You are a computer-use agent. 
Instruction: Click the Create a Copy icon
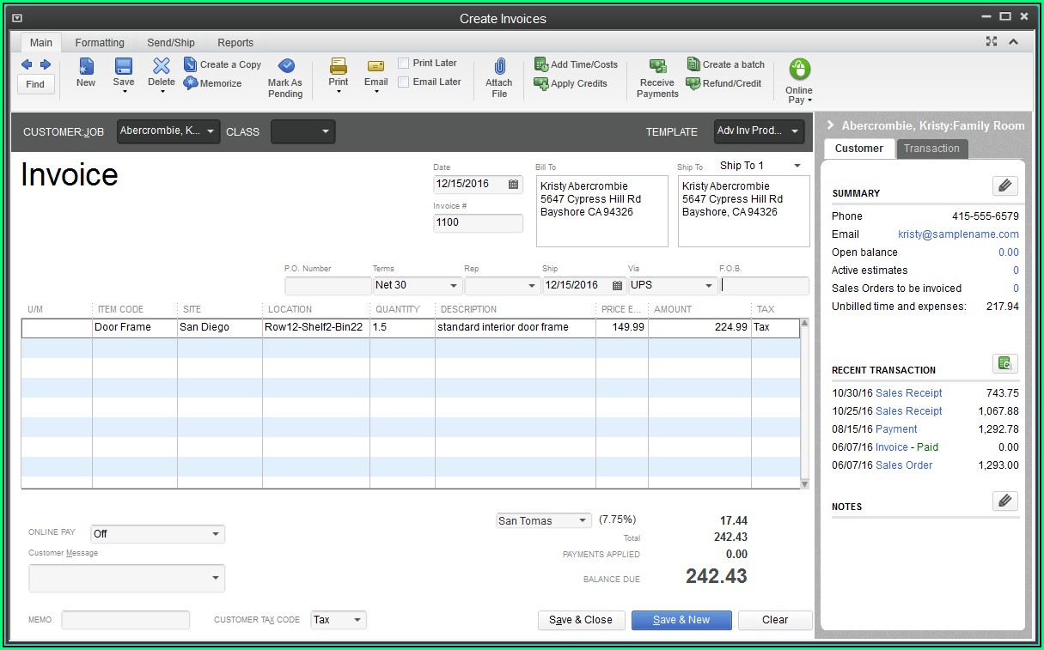(191, 64)
